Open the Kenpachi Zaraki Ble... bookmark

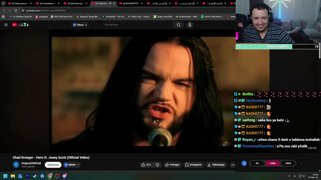88,16
